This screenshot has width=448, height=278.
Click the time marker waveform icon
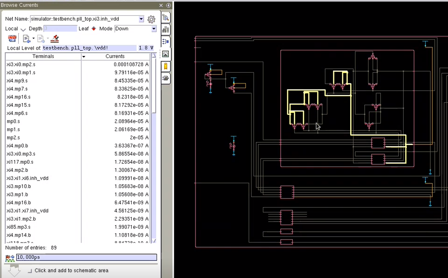[x=9, y=257]
